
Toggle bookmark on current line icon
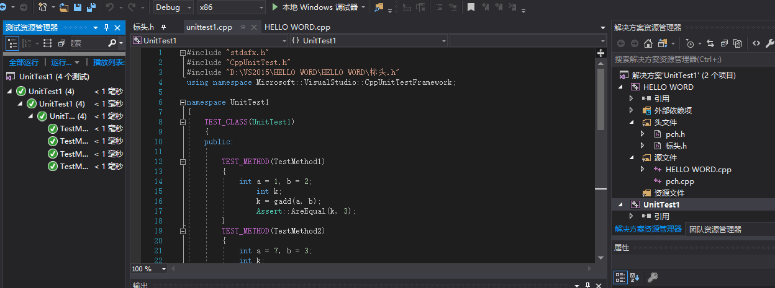click(x=471, y=7)
